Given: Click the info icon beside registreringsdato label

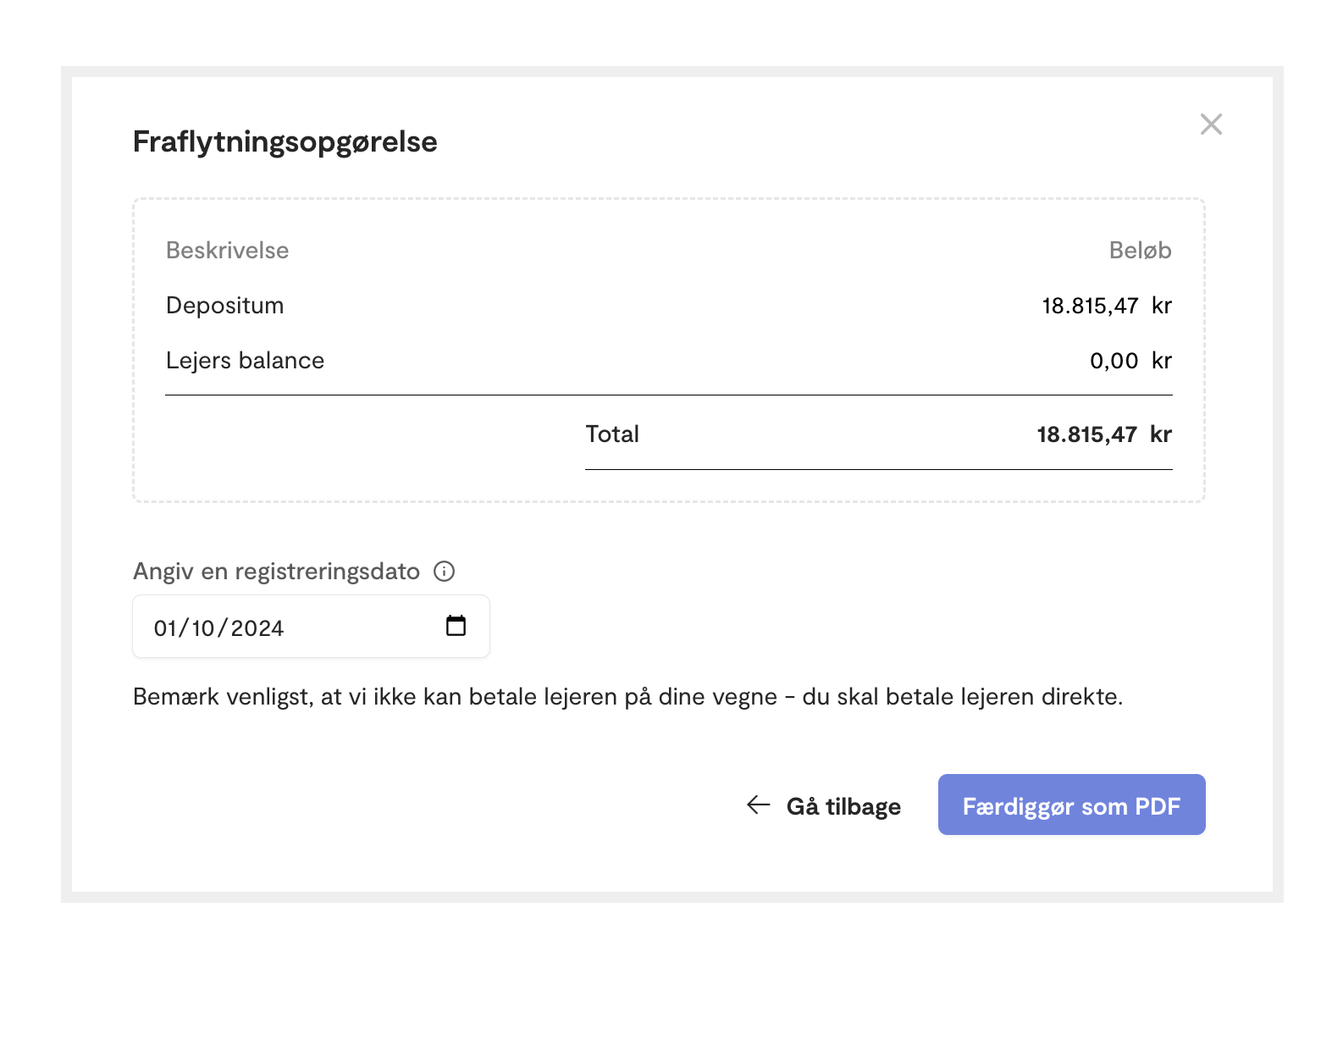Looking at the screenshot, I should tap(444, 572).
